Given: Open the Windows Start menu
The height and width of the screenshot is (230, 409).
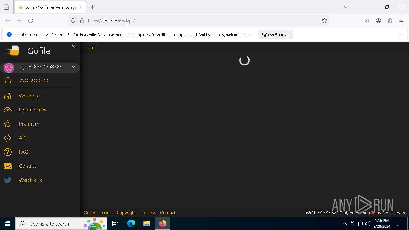Looking at the screenshot, I should (x=8, y=224).
